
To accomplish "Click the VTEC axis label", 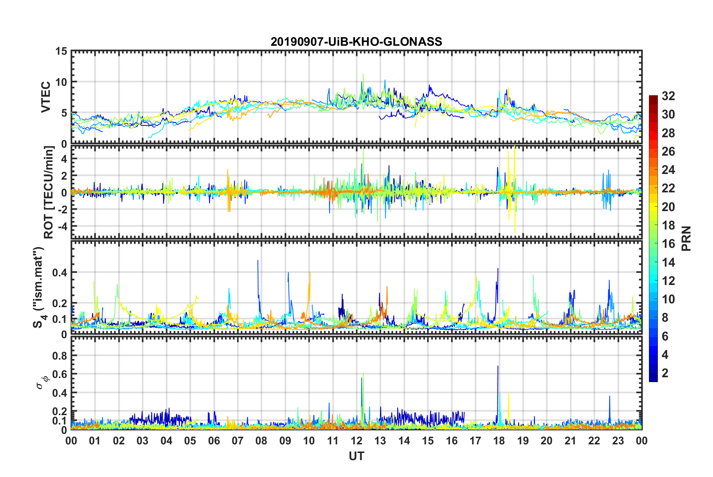I will (x=46, y=97).
